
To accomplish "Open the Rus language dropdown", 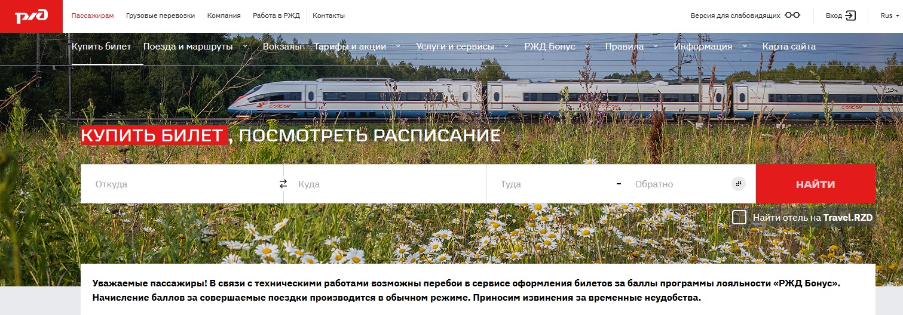I will tap(889, 16).
